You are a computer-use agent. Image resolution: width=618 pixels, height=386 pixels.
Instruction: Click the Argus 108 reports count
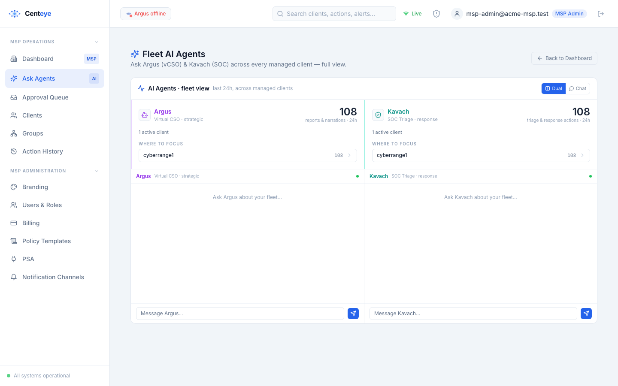point(348,112)
